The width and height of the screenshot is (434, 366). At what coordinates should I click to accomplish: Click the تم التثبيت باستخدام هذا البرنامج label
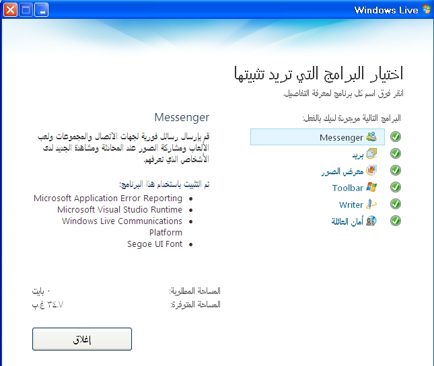pos(164,184)
